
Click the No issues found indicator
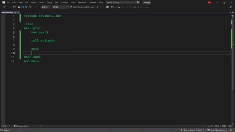click(x=21, y=126)
